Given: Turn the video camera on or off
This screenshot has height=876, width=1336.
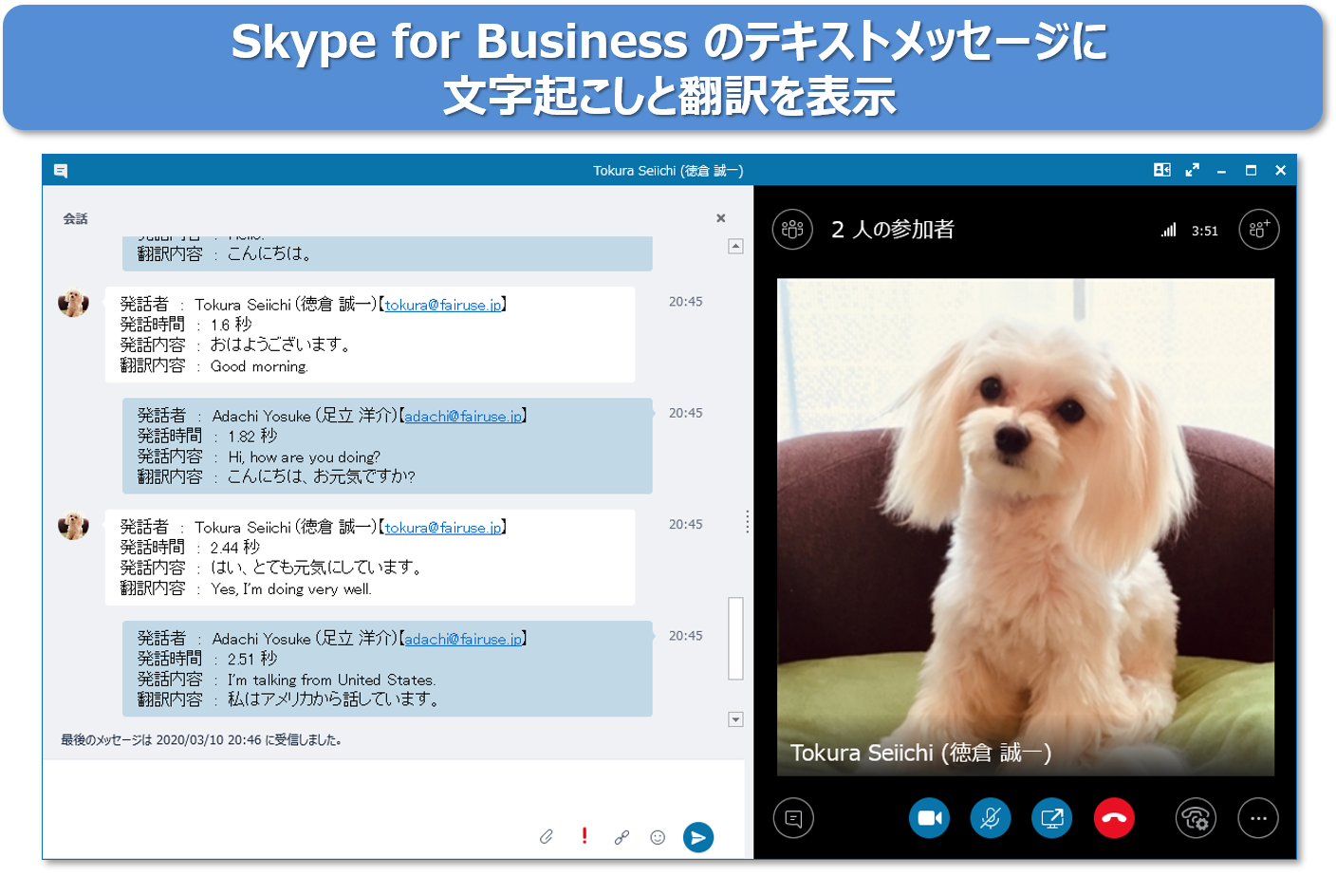Looking at the screenshot, I should 929,818.
